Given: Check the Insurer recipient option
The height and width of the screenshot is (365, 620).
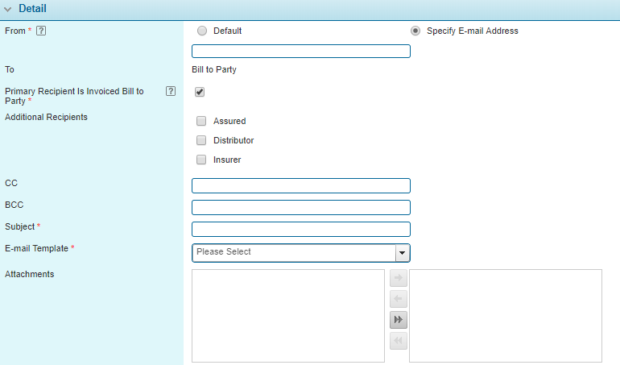Looking at the screenshot, I should click(x=201, y=160).
